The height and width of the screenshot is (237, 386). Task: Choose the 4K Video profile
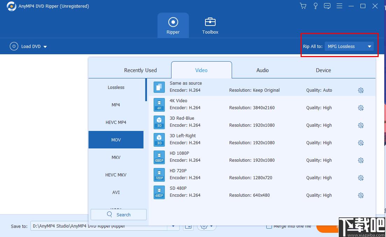(262, 105)
